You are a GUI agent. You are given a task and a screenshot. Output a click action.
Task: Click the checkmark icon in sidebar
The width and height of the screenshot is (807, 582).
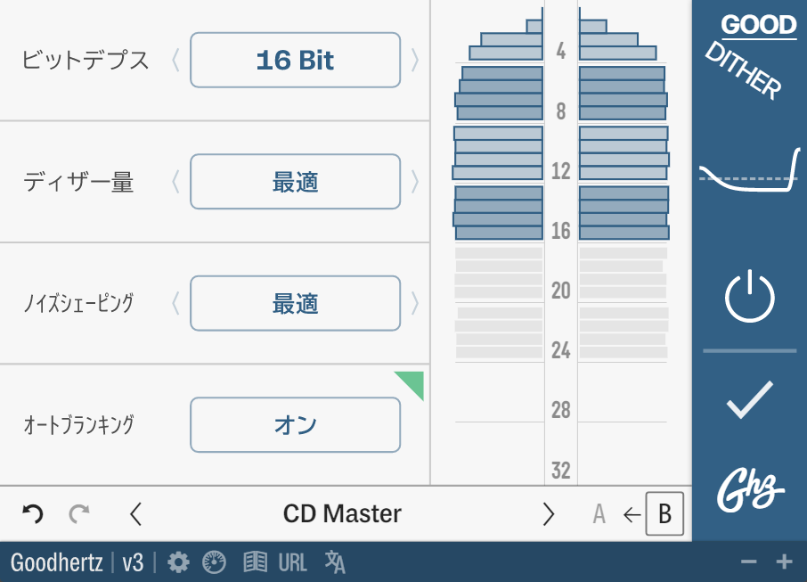[x=750, y=399]
